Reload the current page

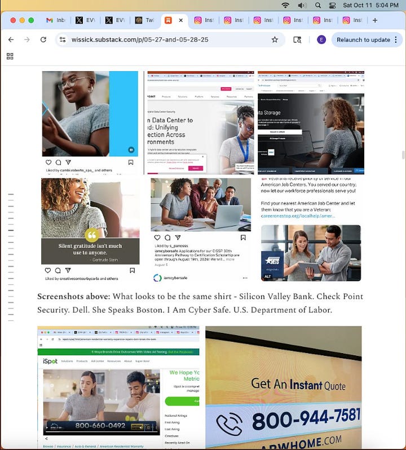coord(43,39)
